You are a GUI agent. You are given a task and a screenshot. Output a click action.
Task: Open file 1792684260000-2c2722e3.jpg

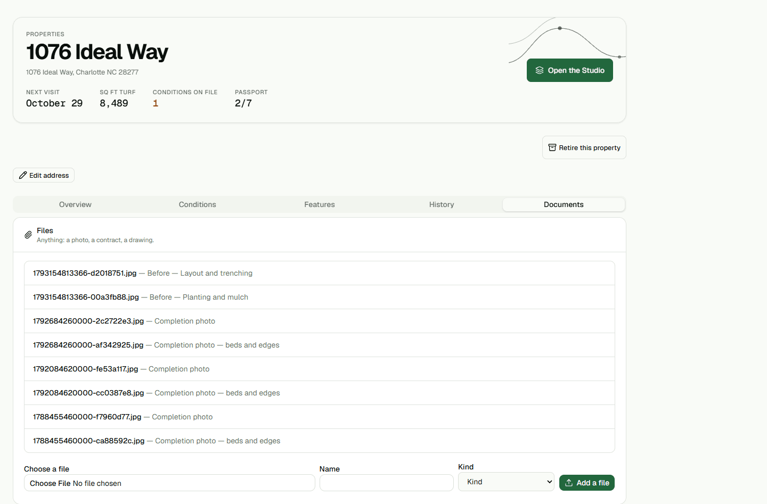click(88, 321)
